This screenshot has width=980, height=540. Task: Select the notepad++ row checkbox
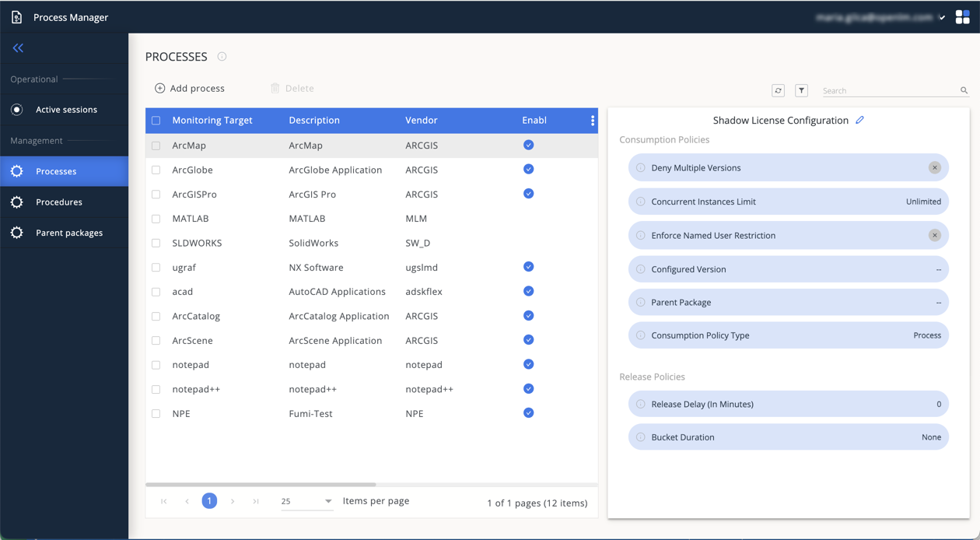pos(156,389)
